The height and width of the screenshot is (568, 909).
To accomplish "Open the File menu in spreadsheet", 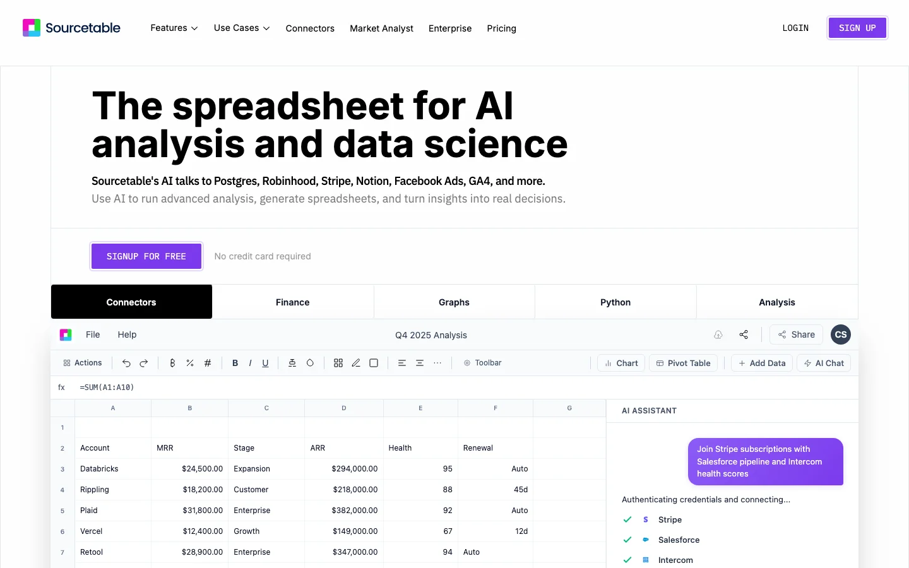I will point(93,334).
